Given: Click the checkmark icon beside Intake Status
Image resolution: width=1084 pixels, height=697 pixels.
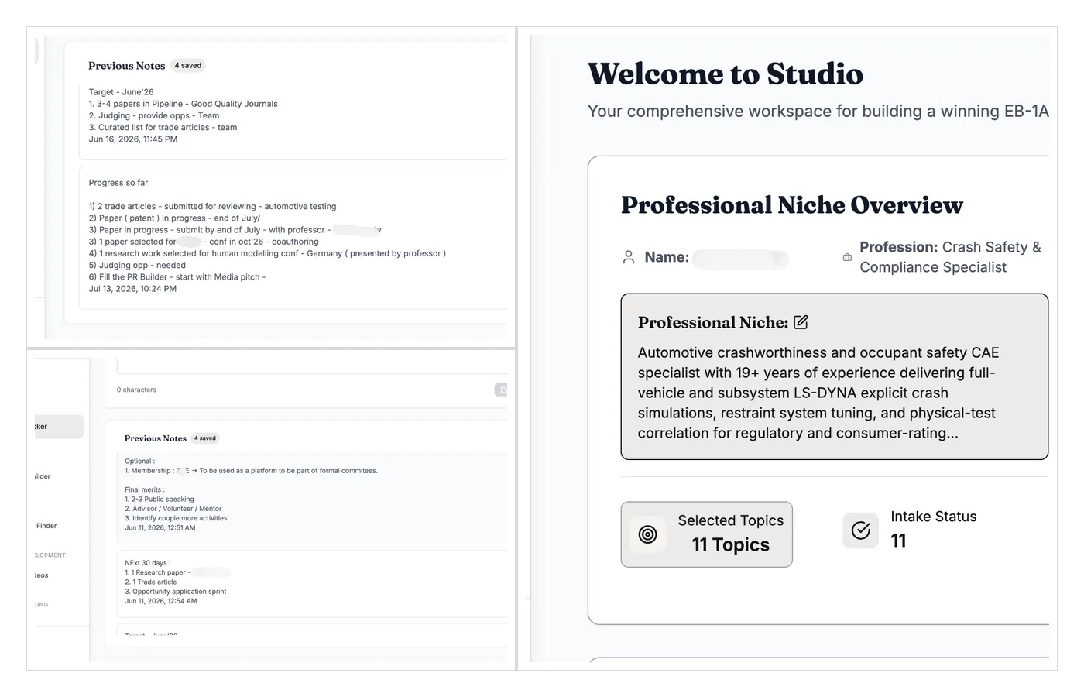Looking at the screenshot, I should click(x=860, y=530).
